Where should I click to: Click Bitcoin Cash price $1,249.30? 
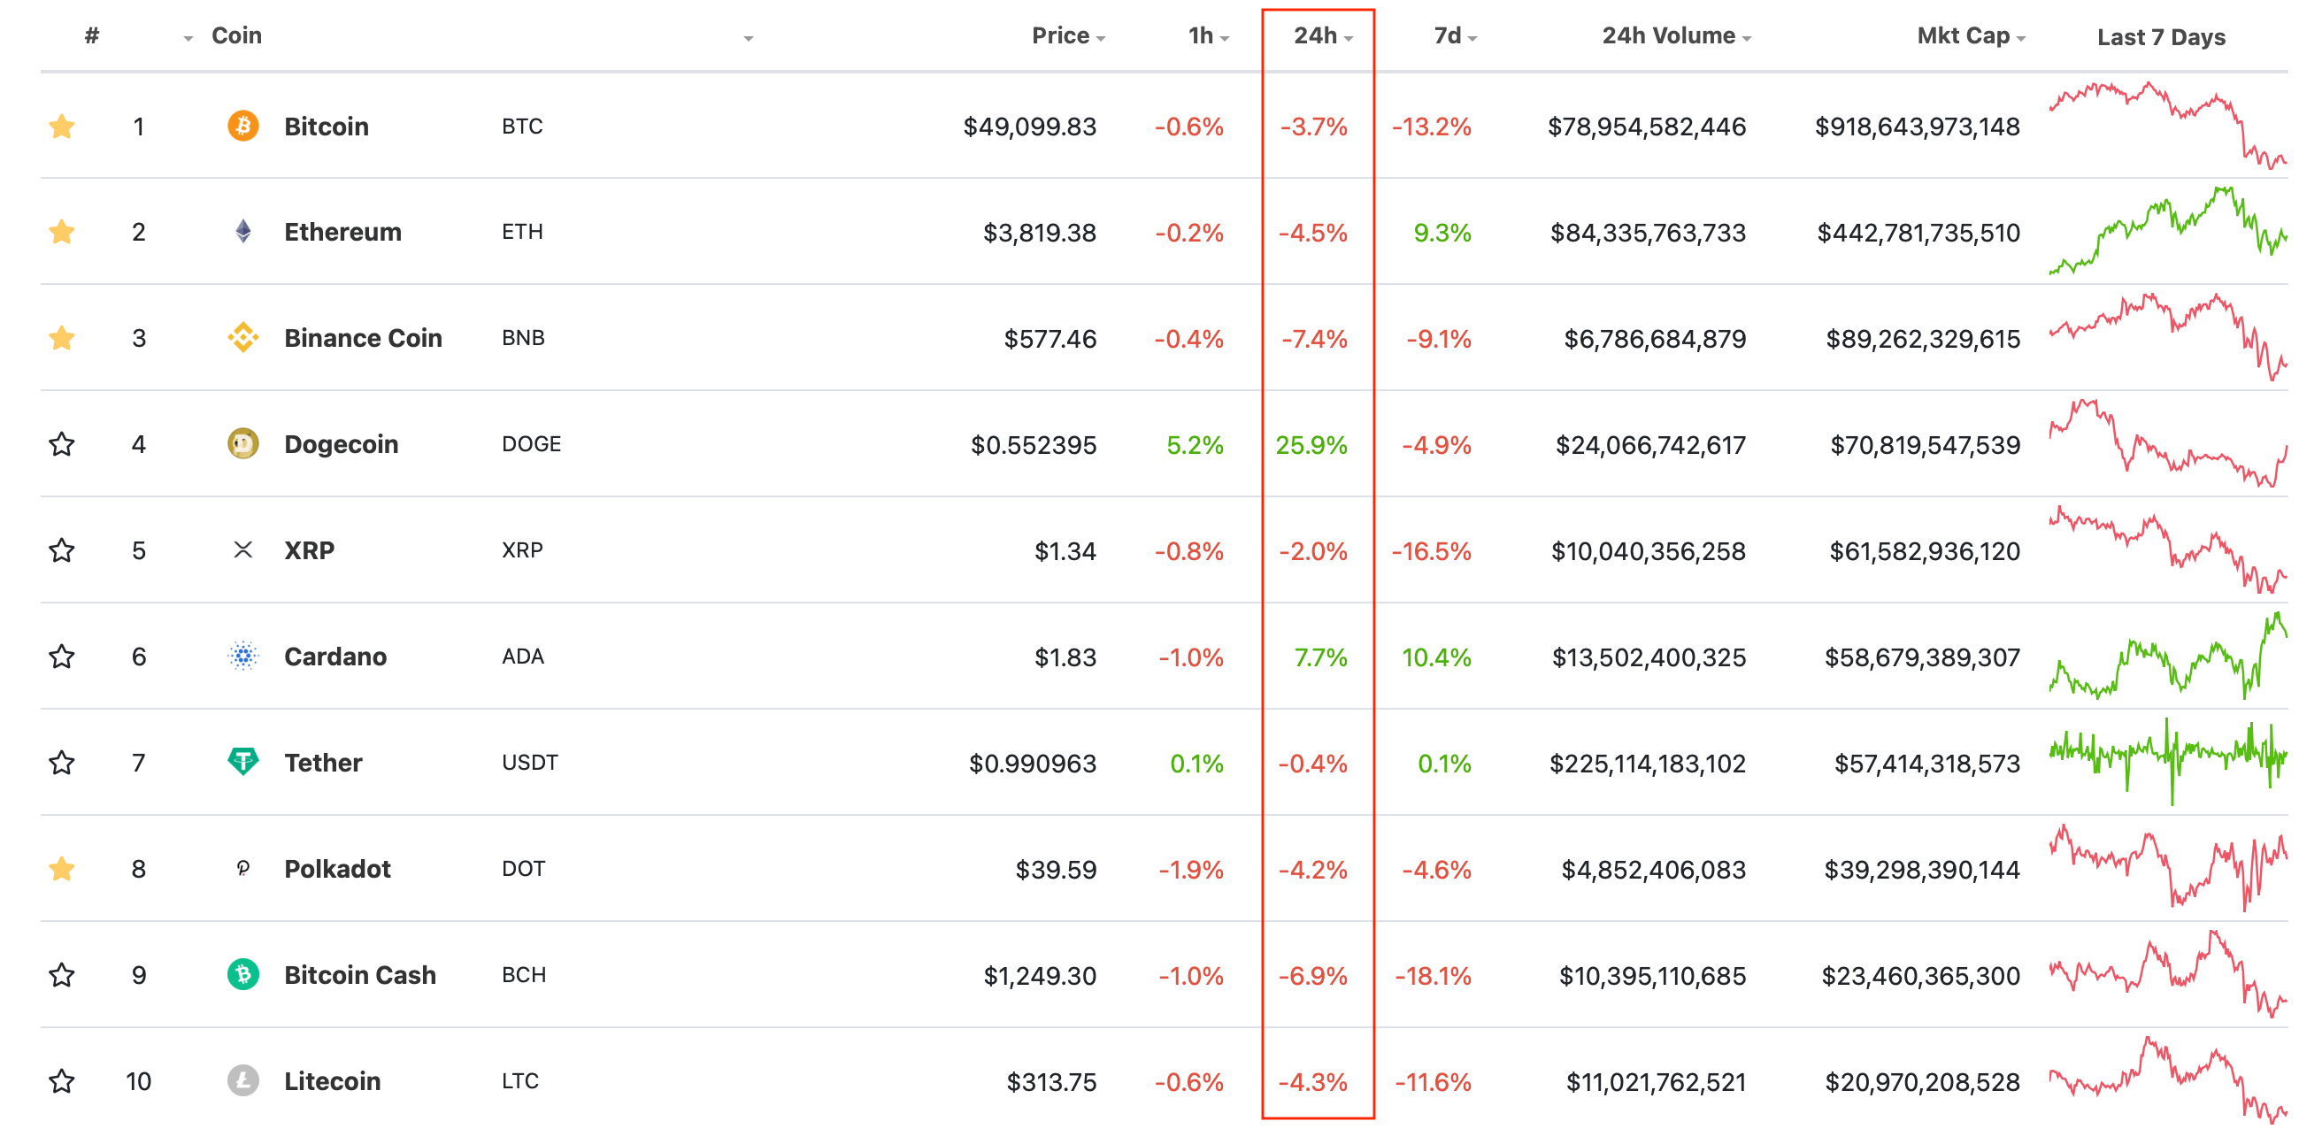[x=1039, y=976]
